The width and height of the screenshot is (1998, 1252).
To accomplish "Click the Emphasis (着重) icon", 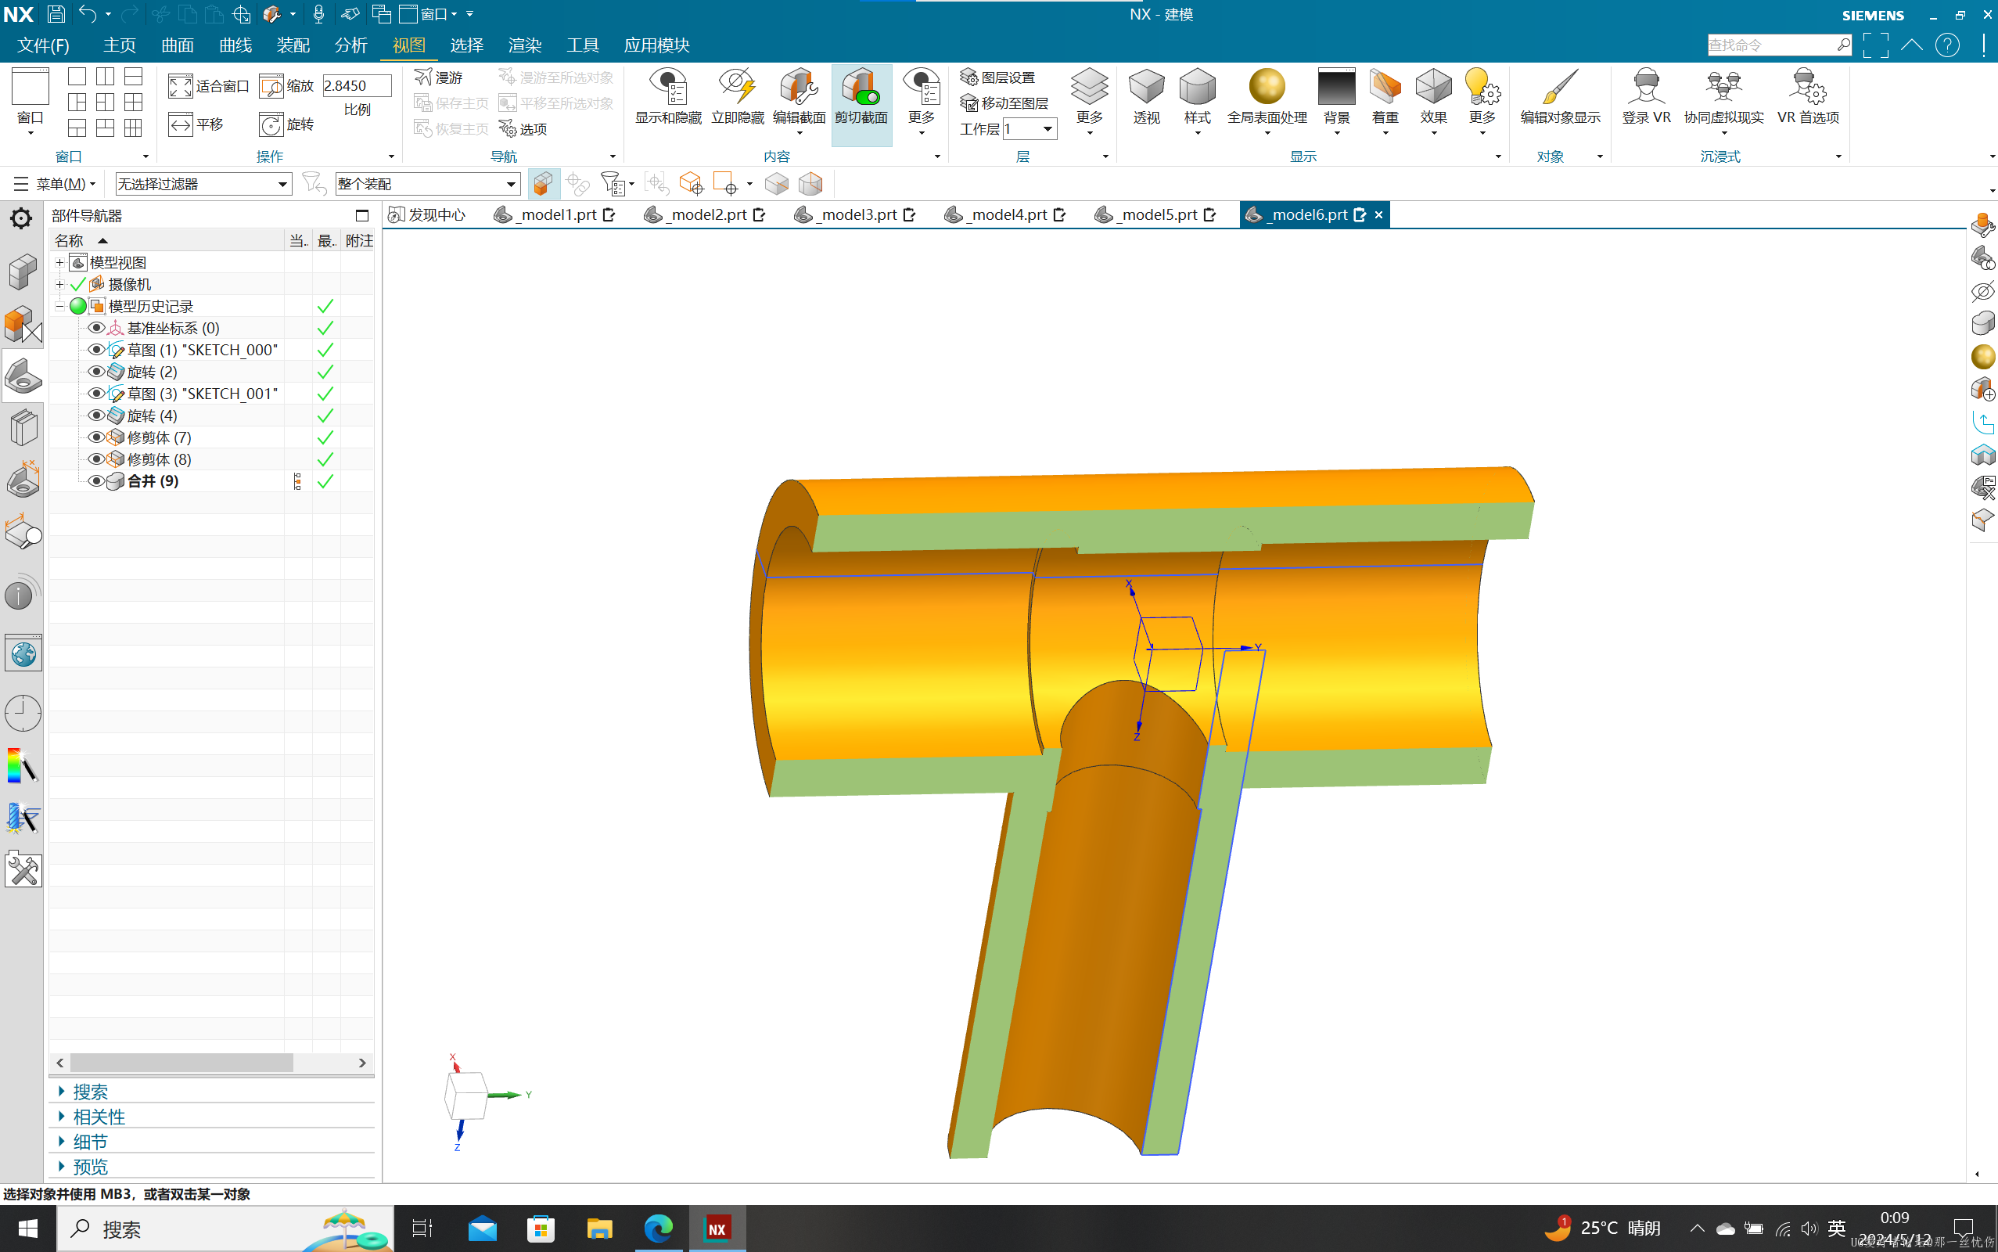I will coord(1385,86).
